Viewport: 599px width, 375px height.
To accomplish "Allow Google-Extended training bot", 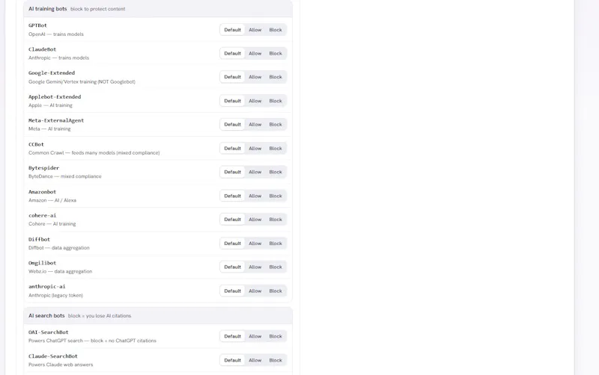I will (x=255, y=77).
